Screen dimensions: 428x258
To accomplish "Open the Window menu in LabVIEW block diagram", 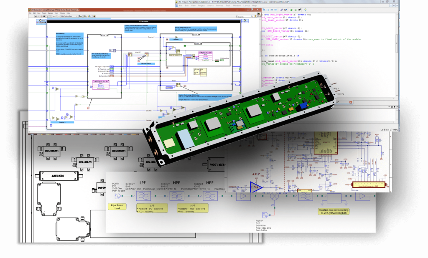I will (x=62, y=13).
